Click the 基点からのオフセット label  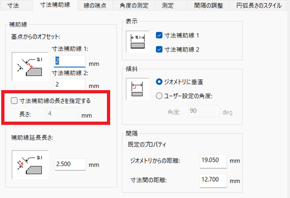(36, 37)
